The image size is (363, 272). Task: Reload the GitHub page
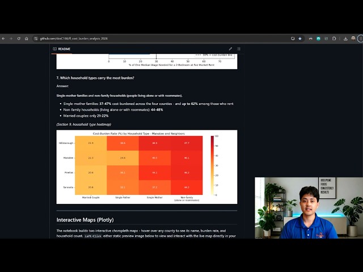pos(19,39)
